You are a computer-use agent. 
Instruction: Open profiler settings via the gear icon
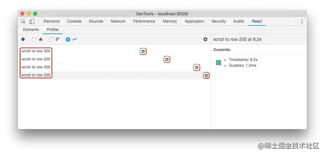click(x=205, y=39)
